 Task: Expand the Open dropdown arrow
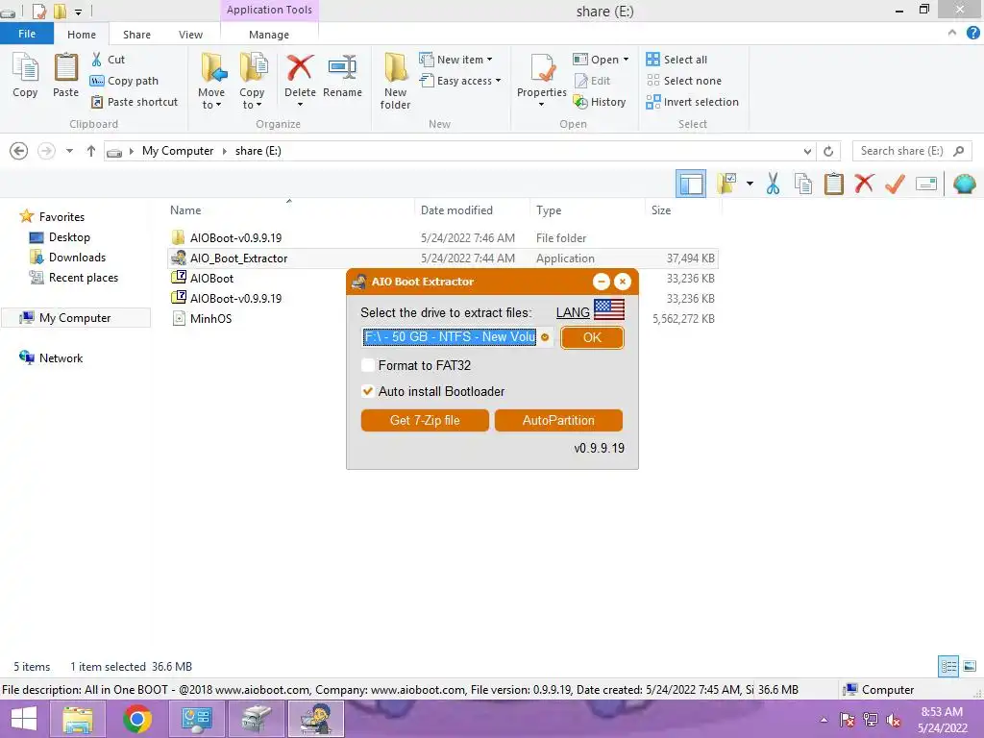pyautogui.click(x=626, y=60)
